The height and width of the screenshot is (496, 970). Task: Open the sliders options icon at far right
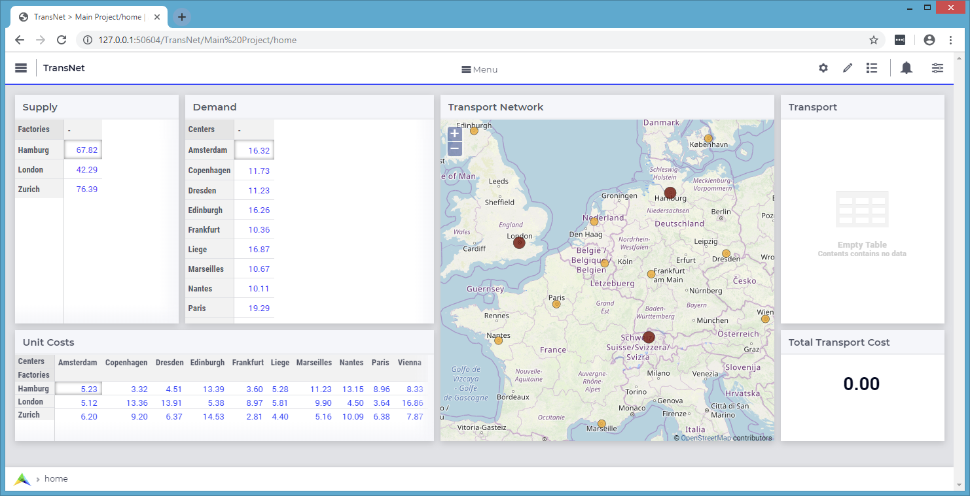tap(938, 68)
